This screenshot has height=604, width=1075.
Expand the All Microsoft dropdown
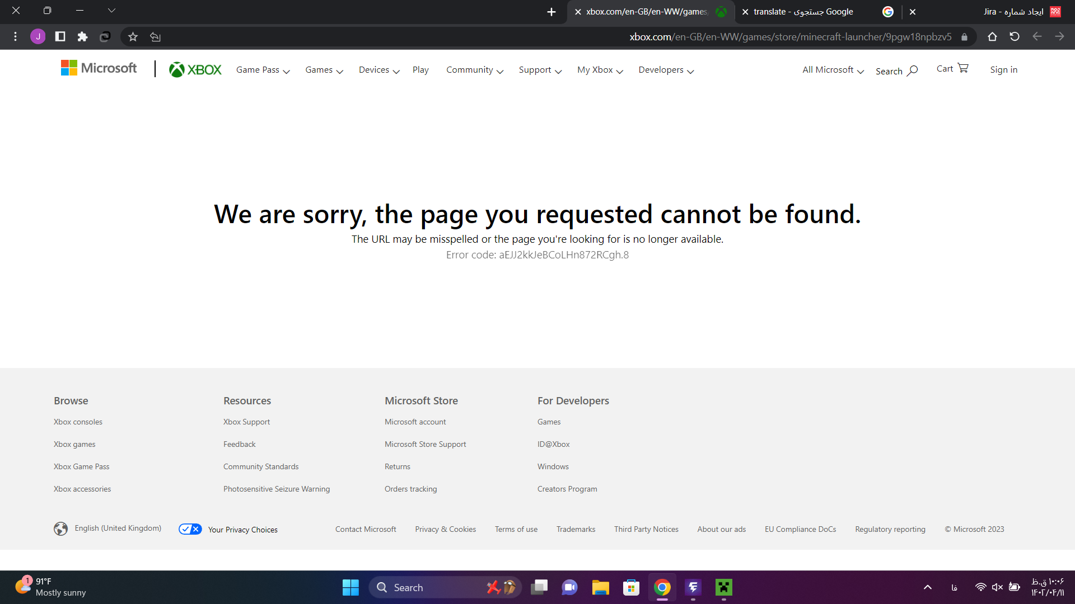pos(833,70)
